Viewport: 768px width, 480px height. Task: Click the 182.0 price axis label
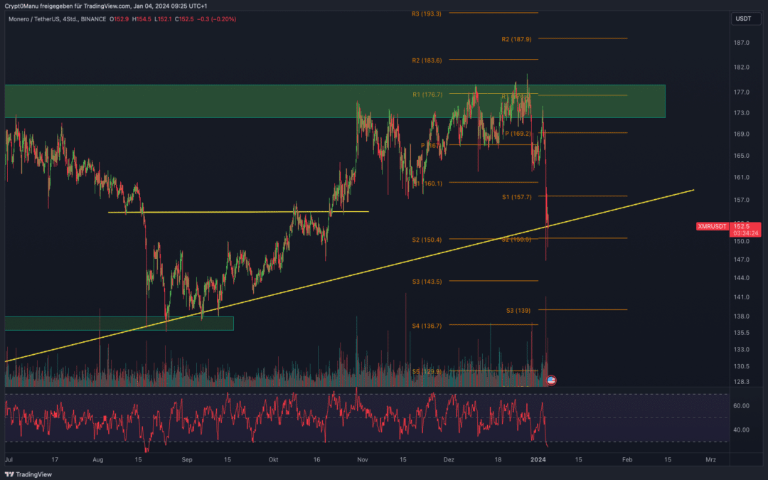741,67
